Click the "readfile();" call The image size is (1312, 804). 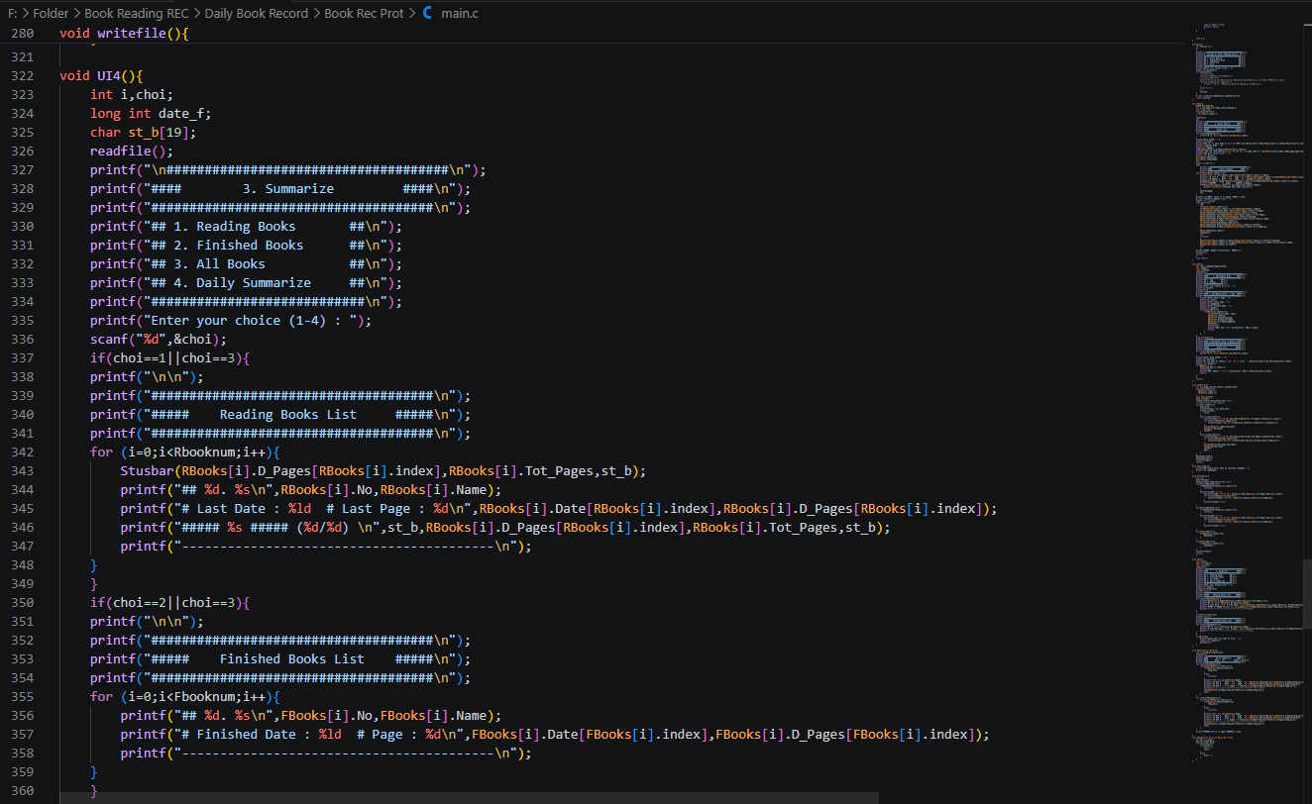pos(132,151)
